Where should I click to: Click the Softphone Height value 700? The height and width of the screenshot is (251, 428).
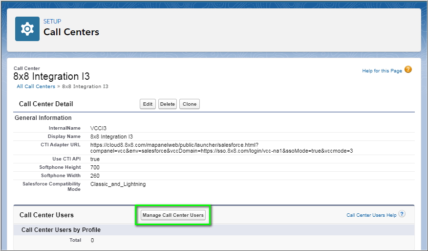point(95,167)
